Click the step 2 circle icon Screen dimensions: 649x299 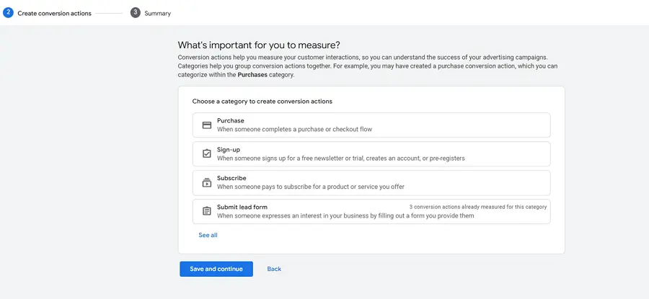(x=8, y=13)
